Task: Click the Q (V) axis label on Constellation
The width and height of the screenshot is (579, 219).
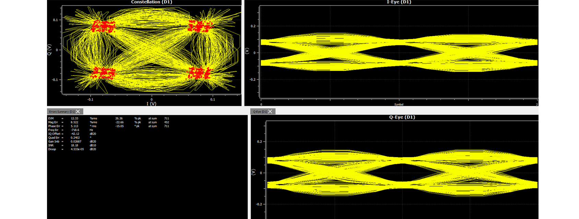Action: pyautogui.click(x=49, y=50)
